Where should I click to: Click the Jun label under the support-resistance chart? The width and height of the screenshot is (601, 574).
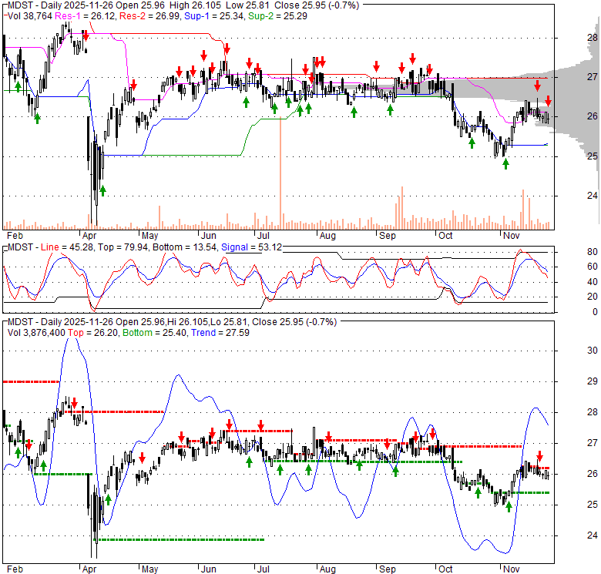[x=209, y=236]
